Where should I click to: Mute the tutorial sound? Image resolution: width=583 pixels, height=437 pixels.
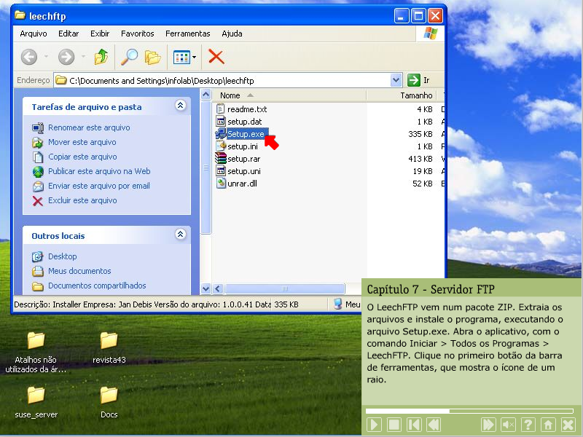(509, 425)
